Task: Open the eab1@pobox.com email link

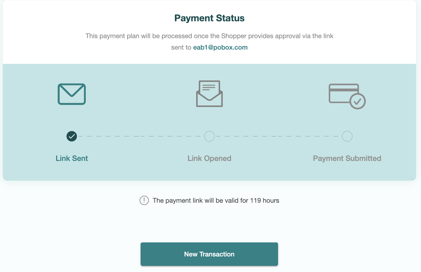Action: click(220, 47)
